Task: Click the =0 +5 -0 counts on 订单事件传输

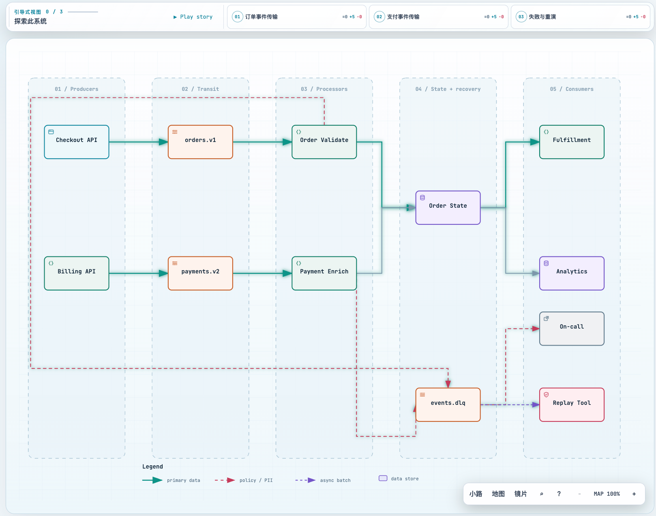Action: pyautogui.click(x=352, y=17)
